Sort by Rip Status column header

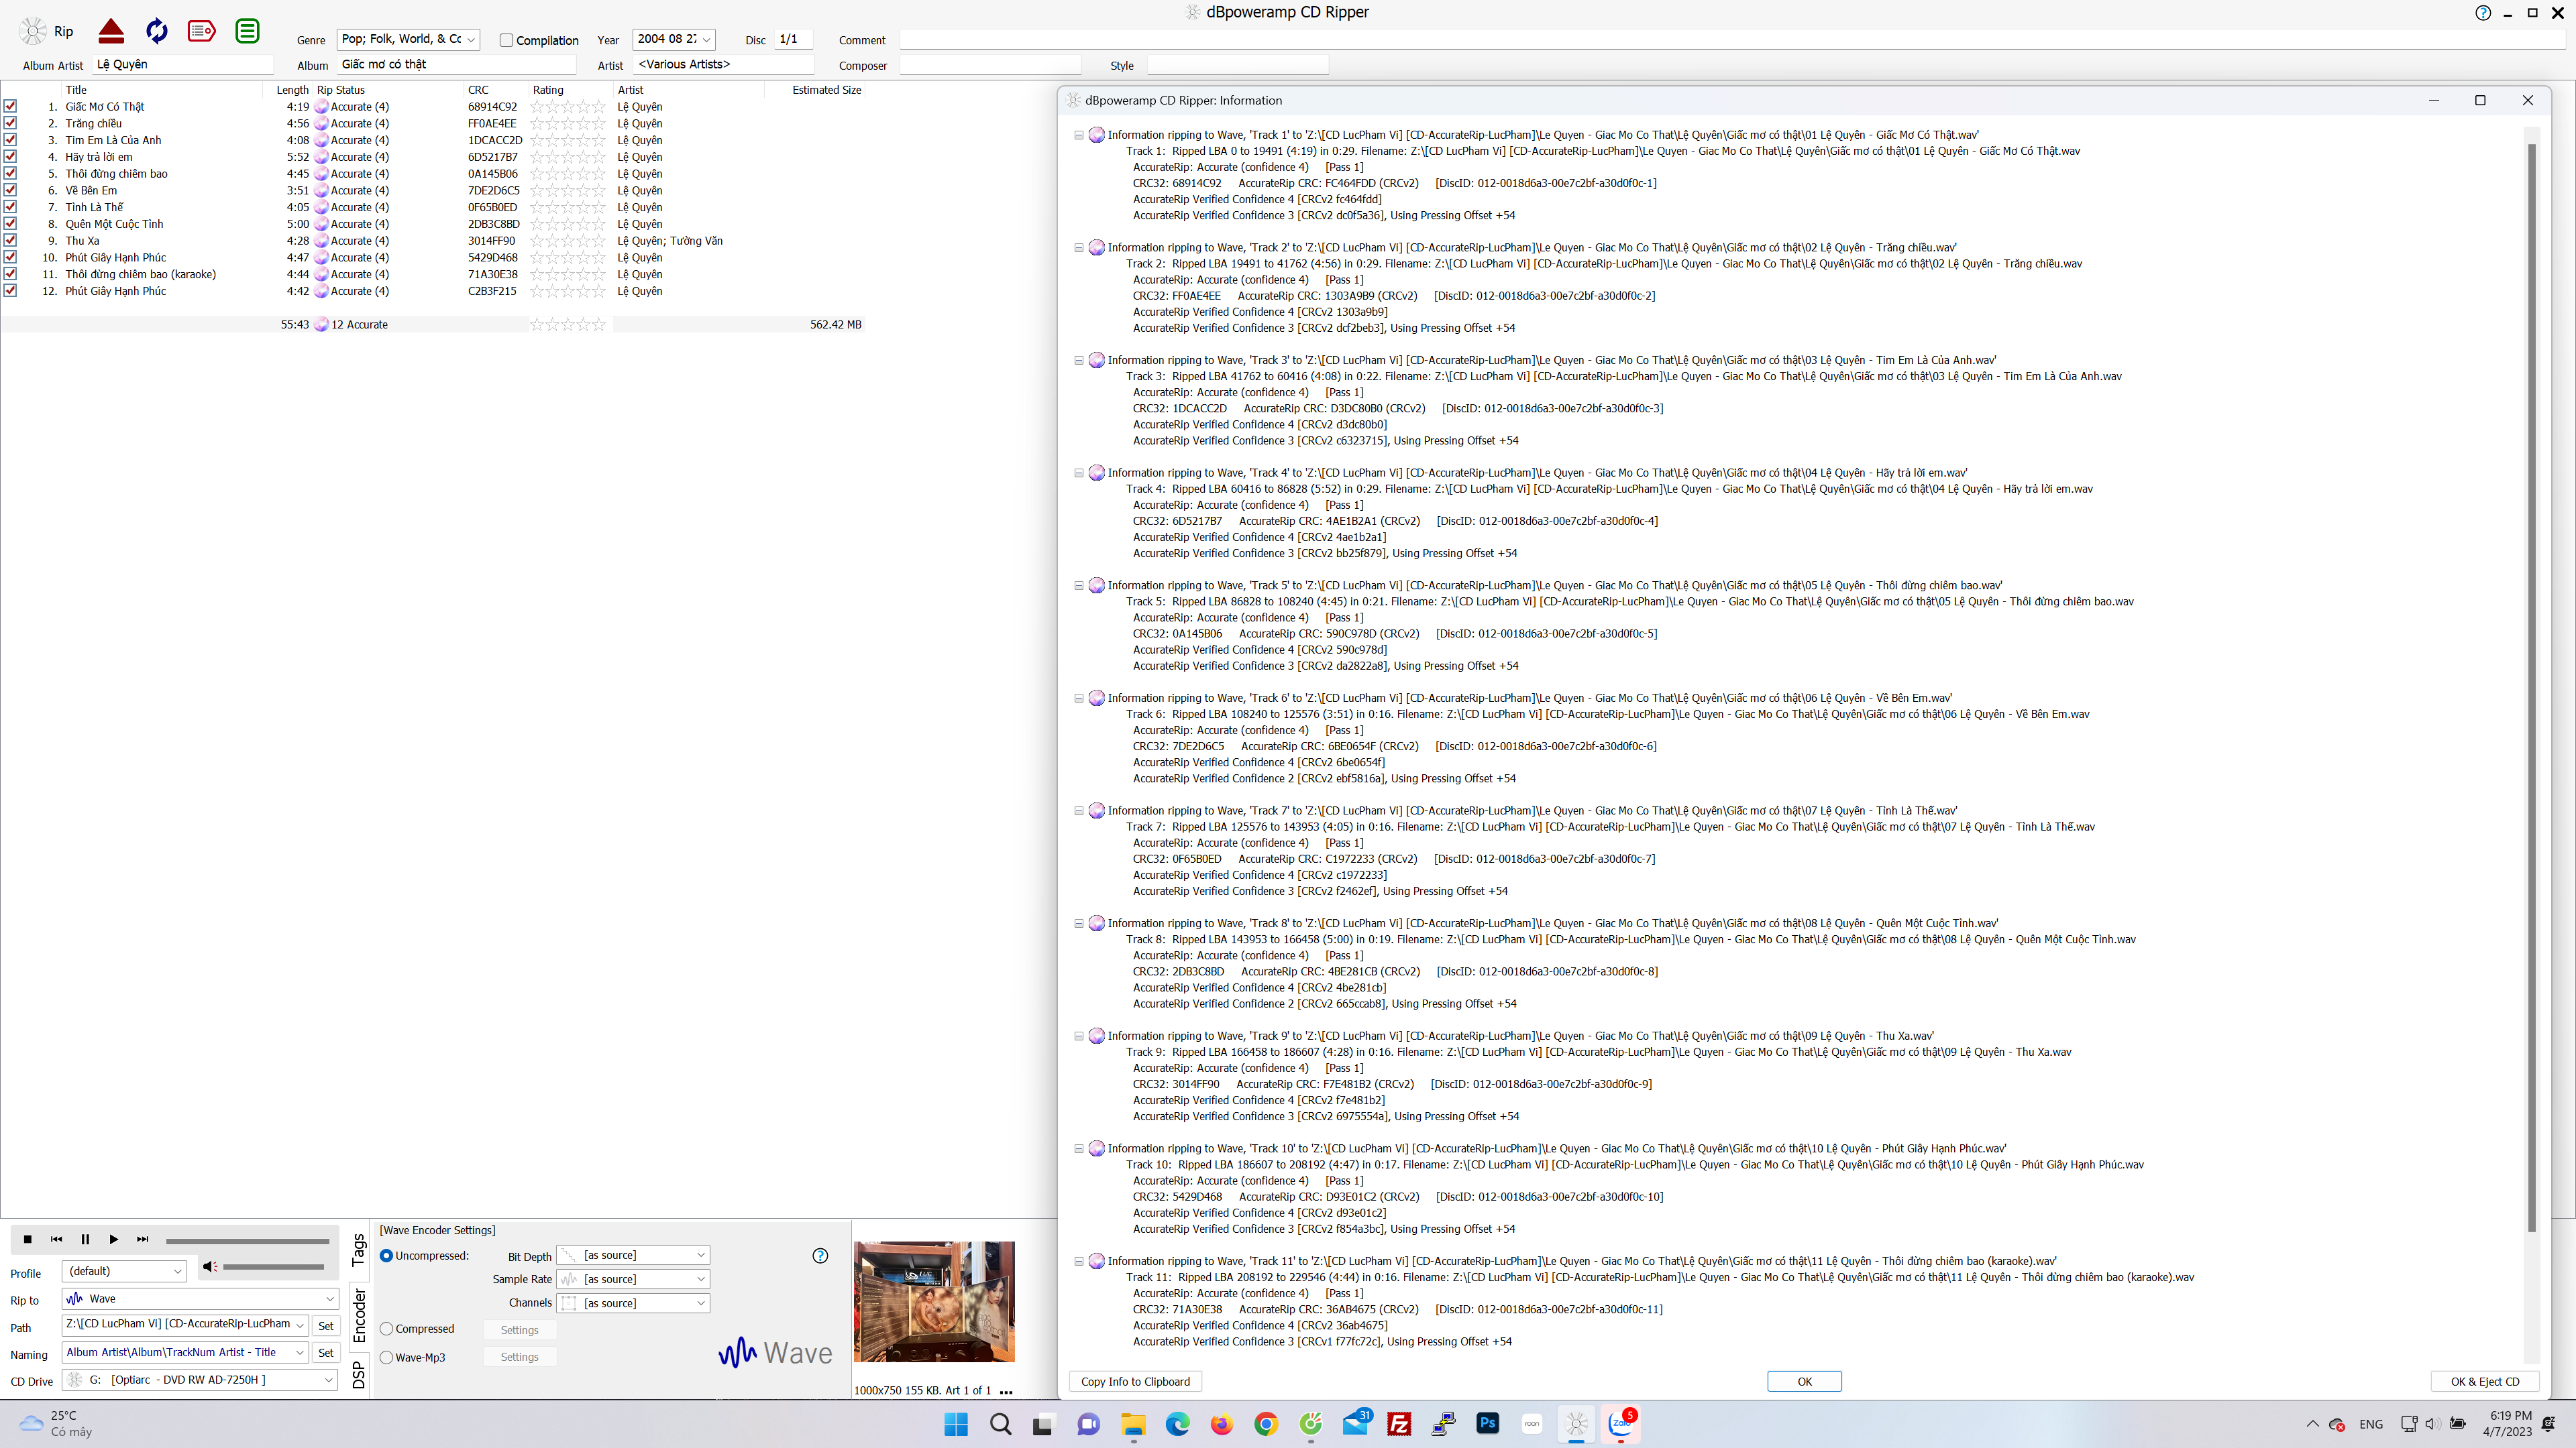tap(341, 90)
